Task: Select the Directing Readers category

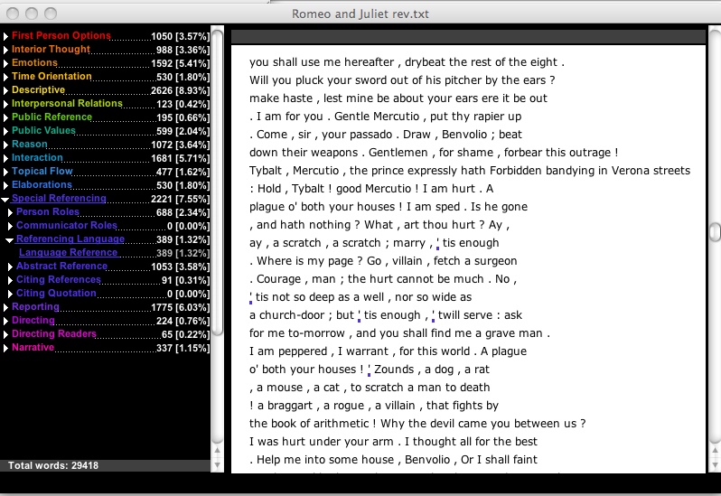Action: (x=54, y=333)
